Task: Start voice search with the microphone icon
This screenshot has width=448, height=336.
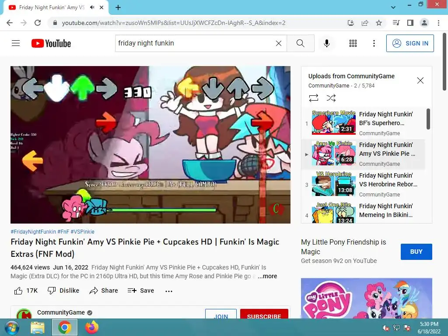Action: click(x=326, y=43)
